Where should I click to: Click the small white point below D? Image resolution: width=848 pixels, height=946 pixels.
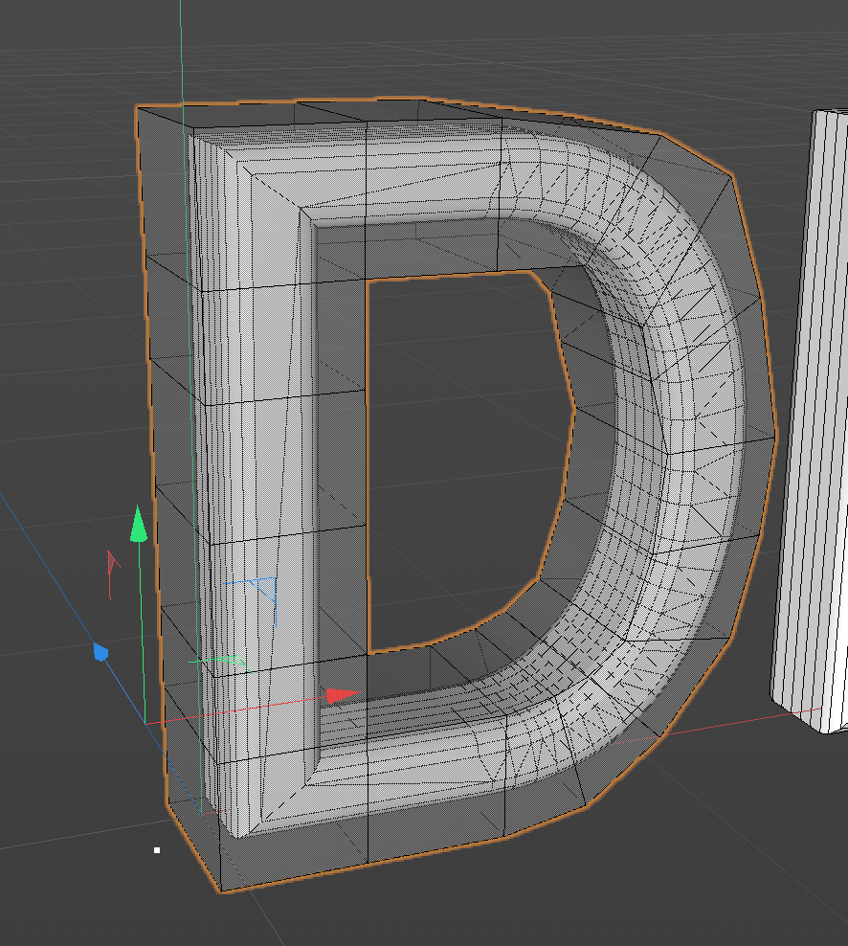157,850
